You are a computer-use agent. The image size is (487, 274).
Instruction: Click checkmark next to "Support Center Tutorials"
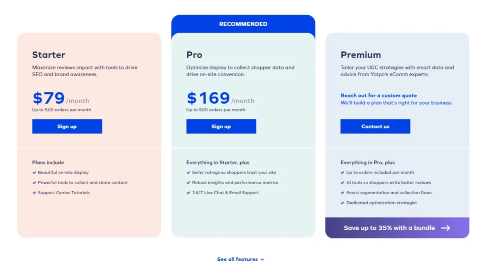pyautogui.click(x=35, y=192)
